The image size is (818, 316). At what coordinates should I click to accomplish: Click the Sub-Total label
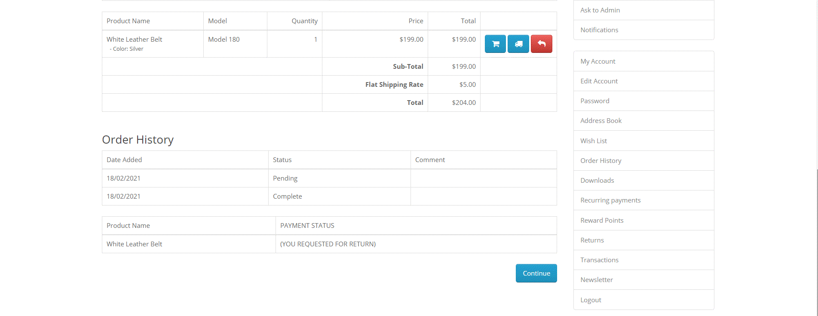pyautogui.click(x=408, y=66)
